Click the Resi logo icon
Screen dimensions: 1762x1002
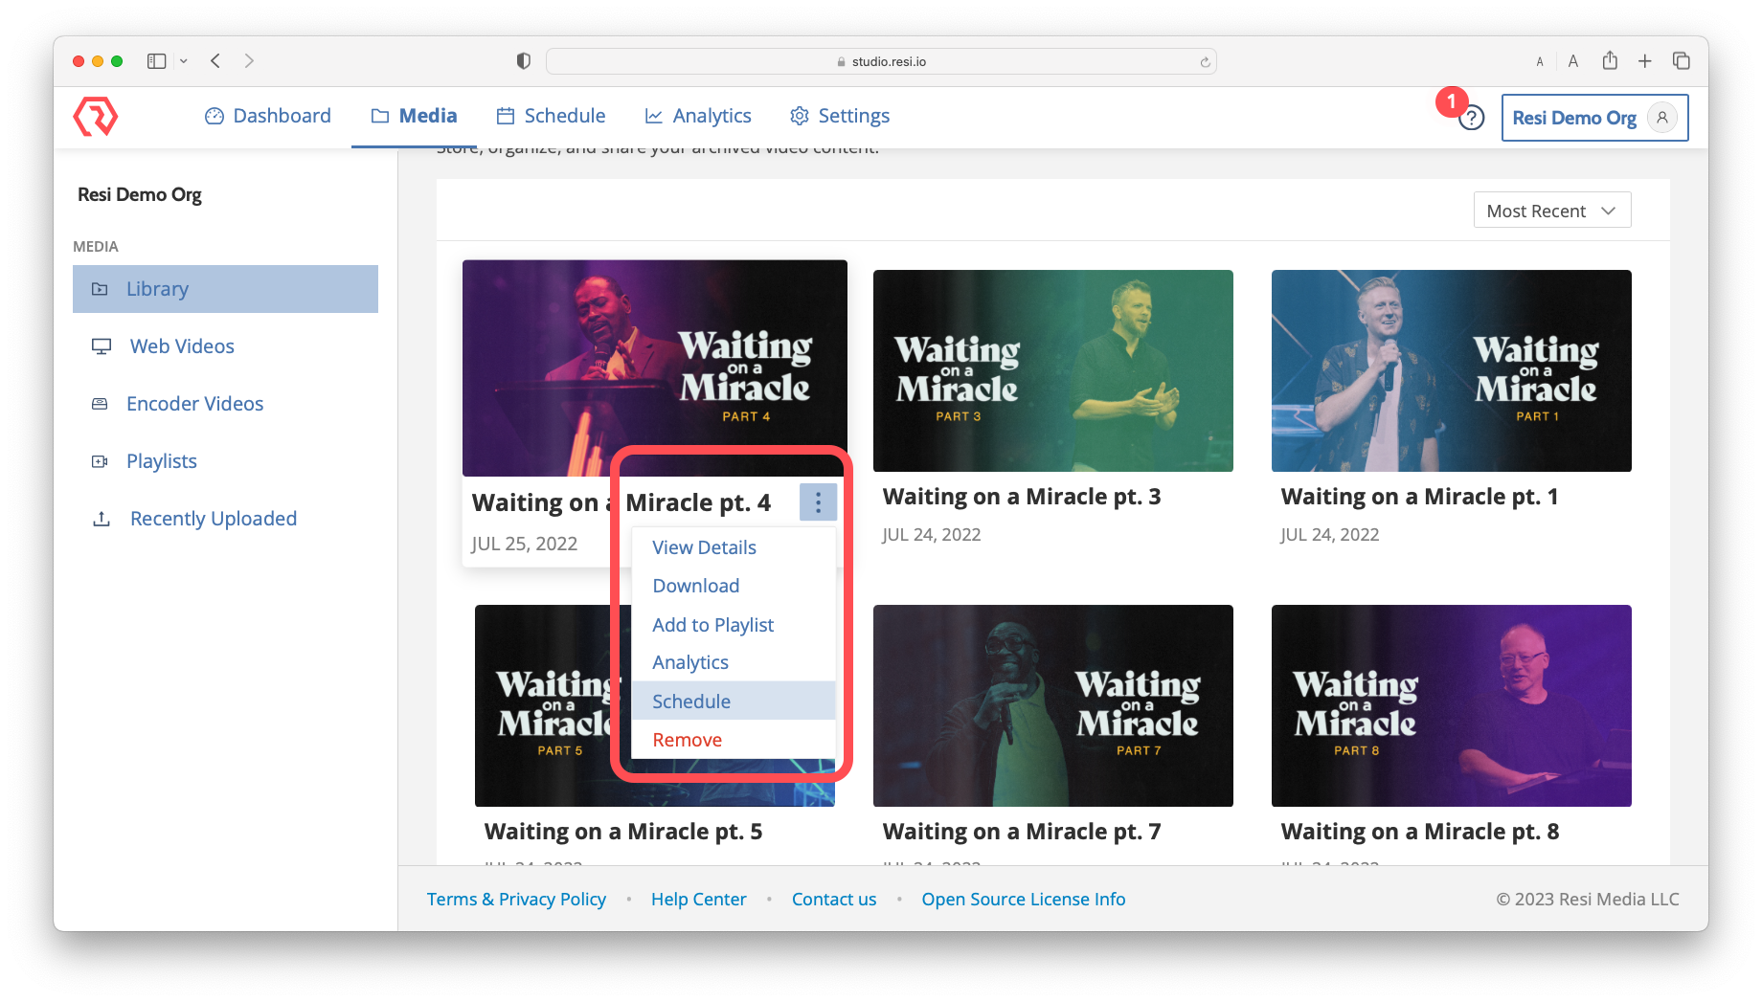[x=96, y=117]
